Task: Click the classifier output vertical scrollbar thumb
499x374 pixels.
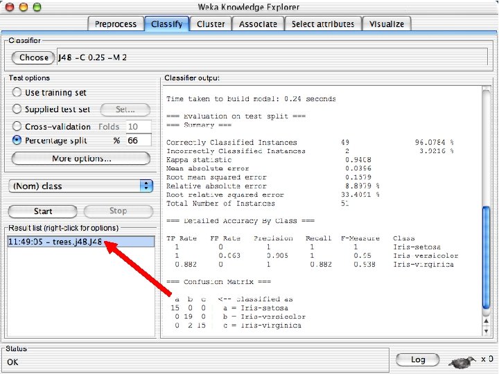Action: [486, 258]
